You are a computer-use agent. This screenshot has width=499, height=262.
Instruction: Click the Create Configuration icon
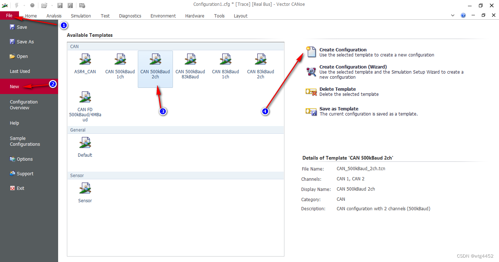tap(311, 52)
